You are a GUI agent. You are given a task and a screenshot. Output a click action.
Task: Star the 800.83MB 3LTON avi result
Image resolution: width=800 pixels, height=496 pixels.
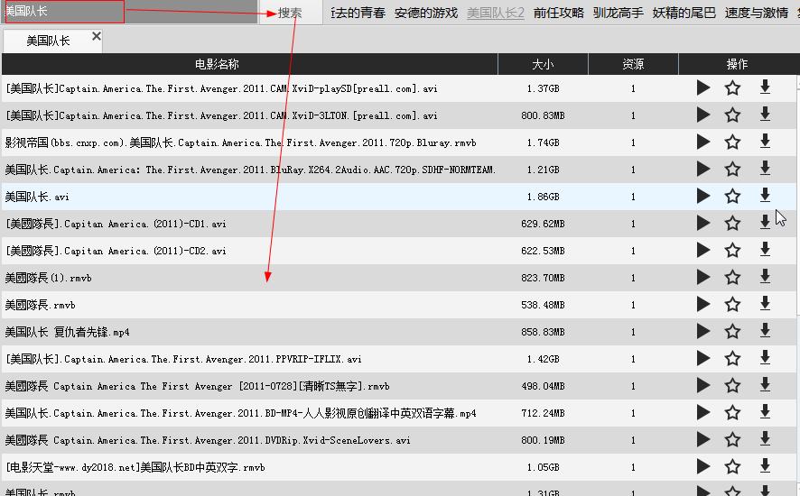(732, 115)
